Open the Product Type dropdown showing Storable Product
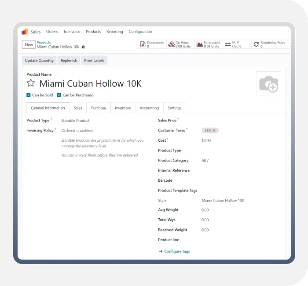This screenshot has height=286, width=308. [75, 121]
